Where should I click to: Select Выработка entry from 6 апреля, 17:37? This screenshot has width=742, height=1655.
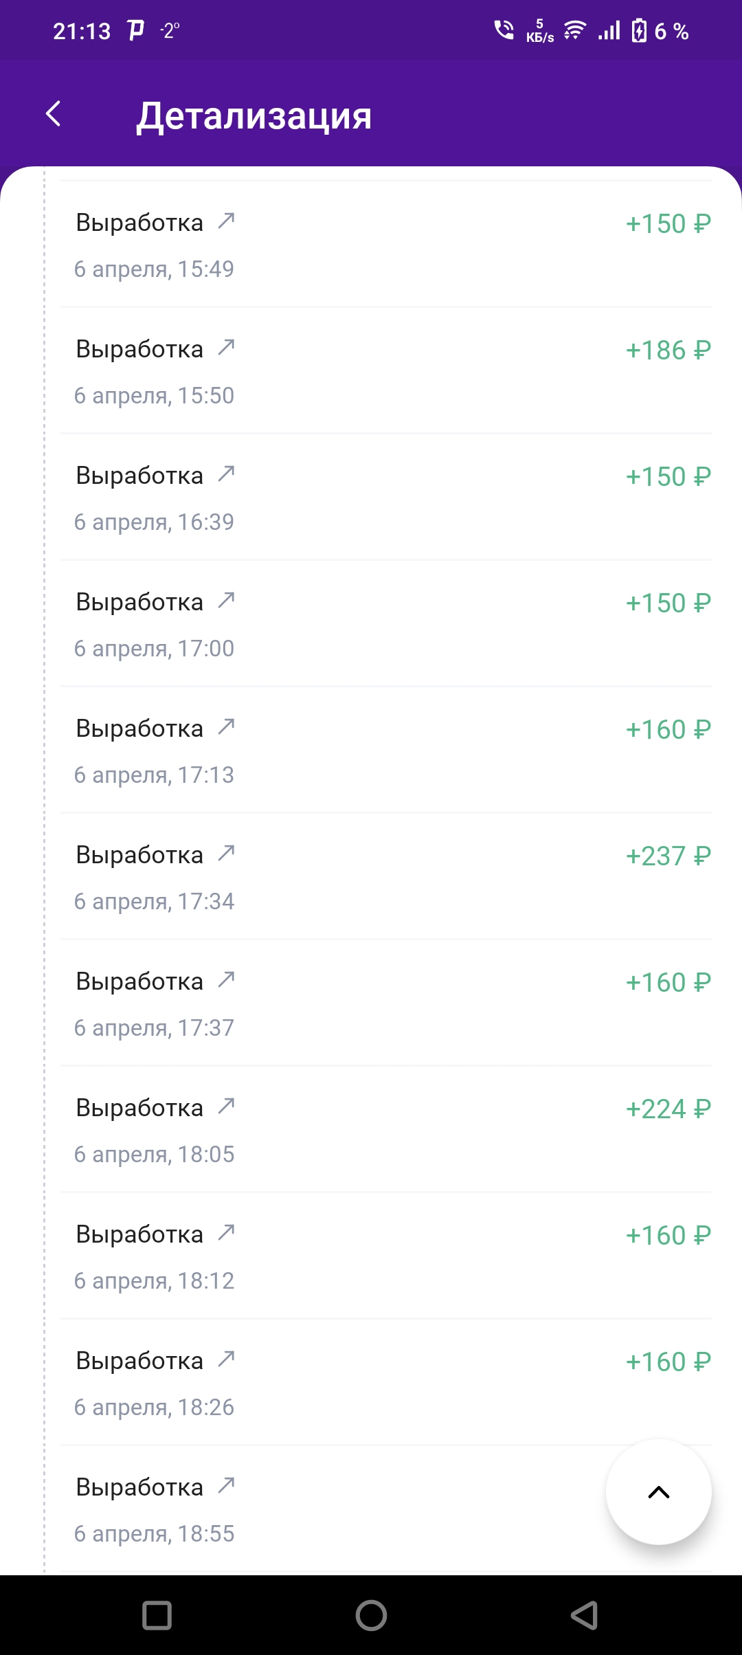385,1003
